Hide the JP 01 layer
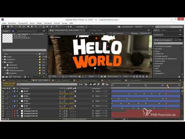The image size is (185, 139). (3, 106)
